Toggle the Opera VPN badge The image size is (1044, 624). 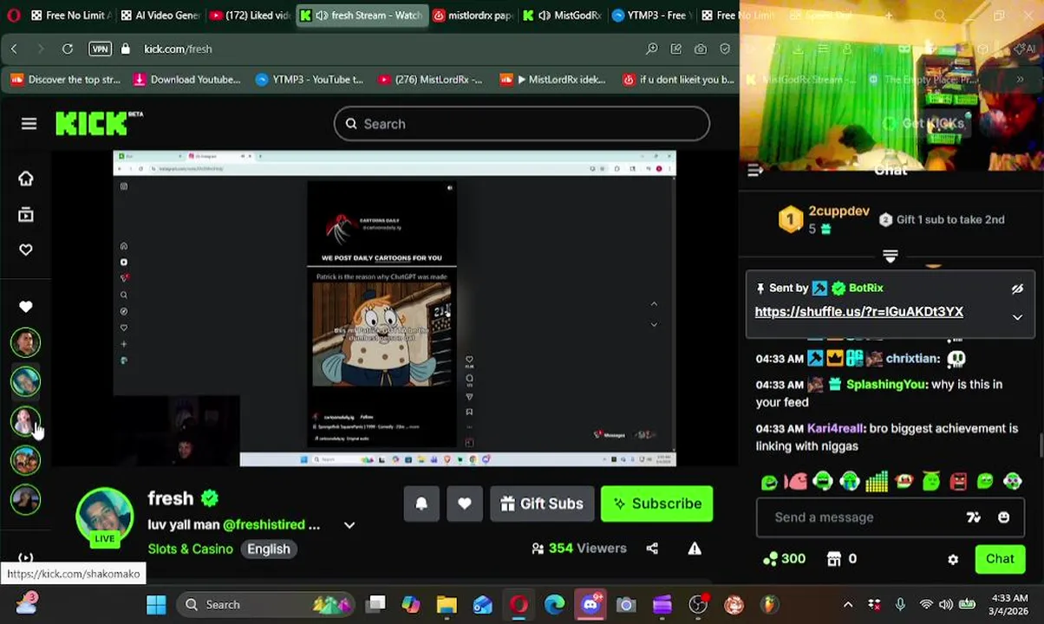pyautogui.click(x=100, y=49)
